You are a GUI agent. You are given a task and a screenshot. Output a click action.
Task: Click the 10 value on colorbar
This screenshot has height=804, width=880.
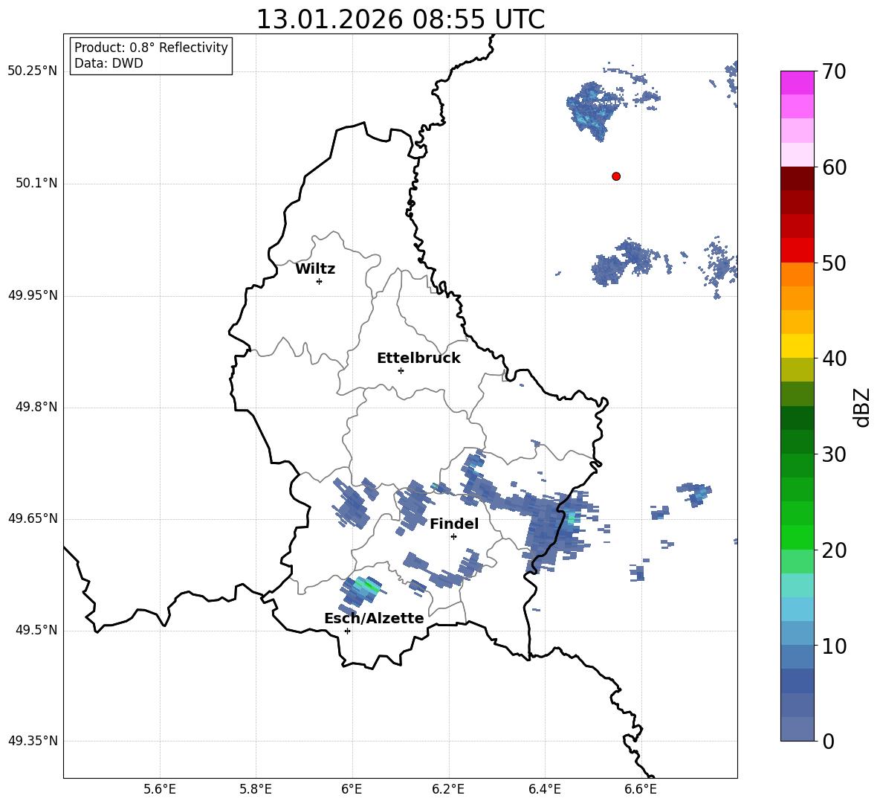[834, 646]
